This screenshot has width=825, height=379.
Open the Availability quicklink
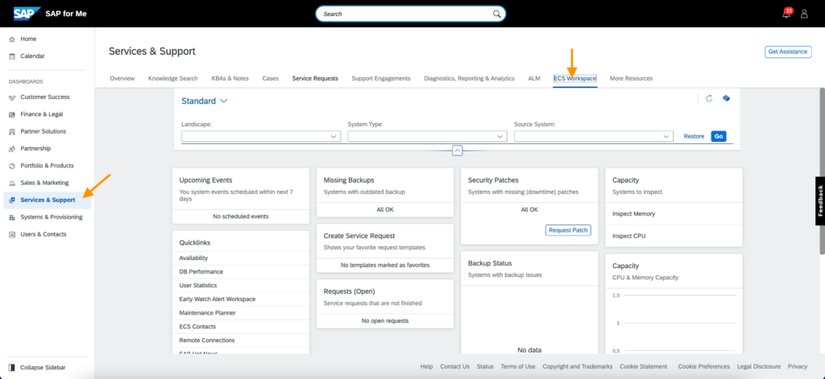pos(193,258)
